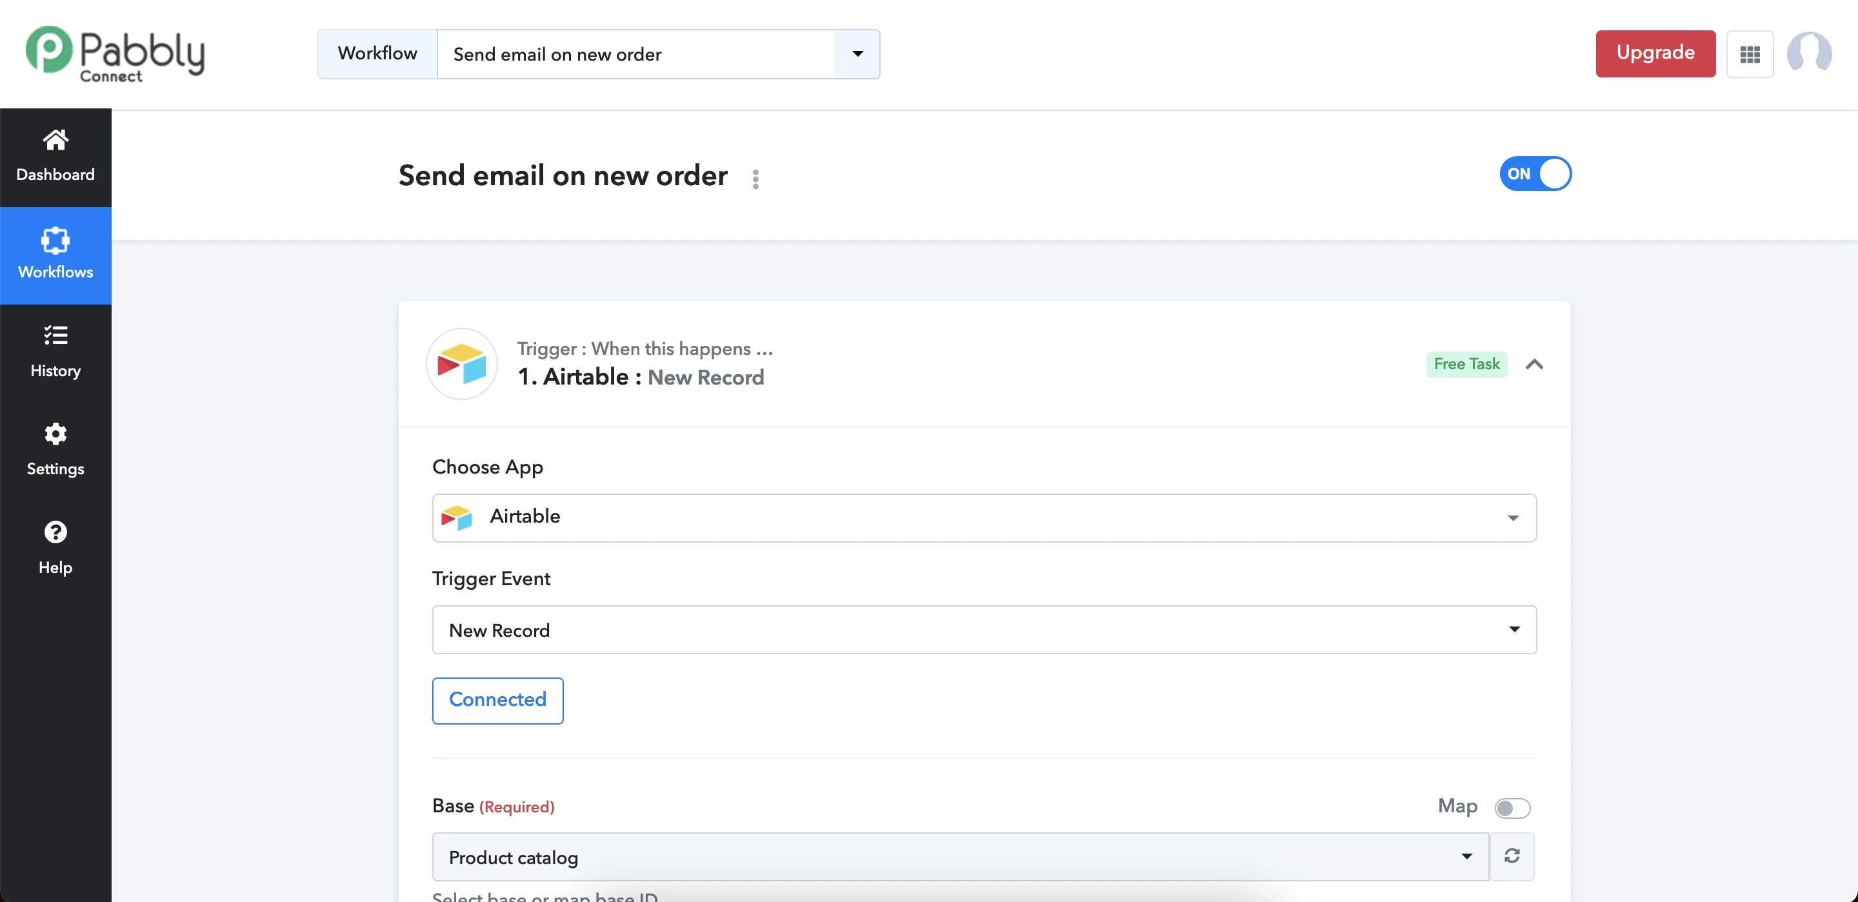Click the Pabbly Connect logo
The width and height of the screenshot is (1858, 902).
pyautogui.click(x=115, y=54)
